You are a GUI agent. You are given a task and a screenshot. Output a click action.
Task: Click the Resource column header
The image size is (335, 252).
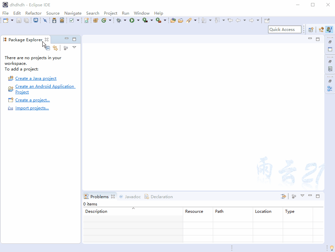pyautogui.click(x=198, y=211)
